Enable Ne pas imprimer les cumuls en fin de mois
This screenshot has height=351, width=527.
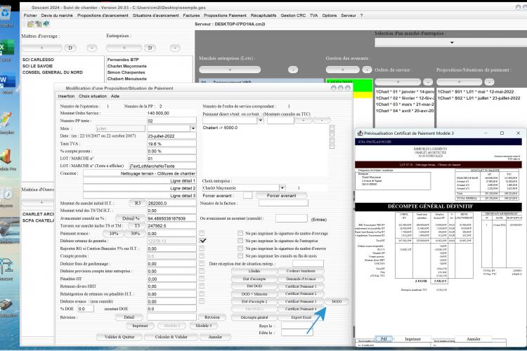pos(240,256)
